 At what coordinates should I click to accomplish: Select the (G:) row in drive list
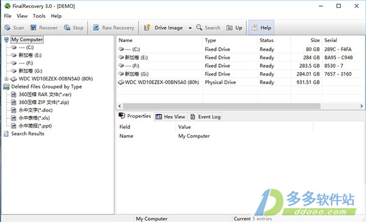pos(240,74)
